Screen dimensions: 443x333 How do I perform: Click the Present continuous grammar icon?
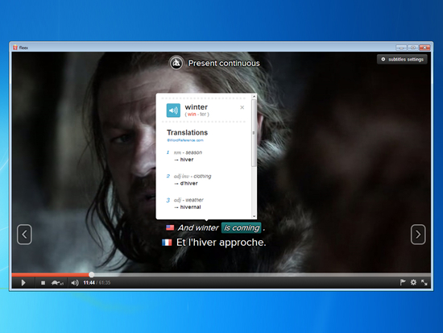tap(176, 63)
